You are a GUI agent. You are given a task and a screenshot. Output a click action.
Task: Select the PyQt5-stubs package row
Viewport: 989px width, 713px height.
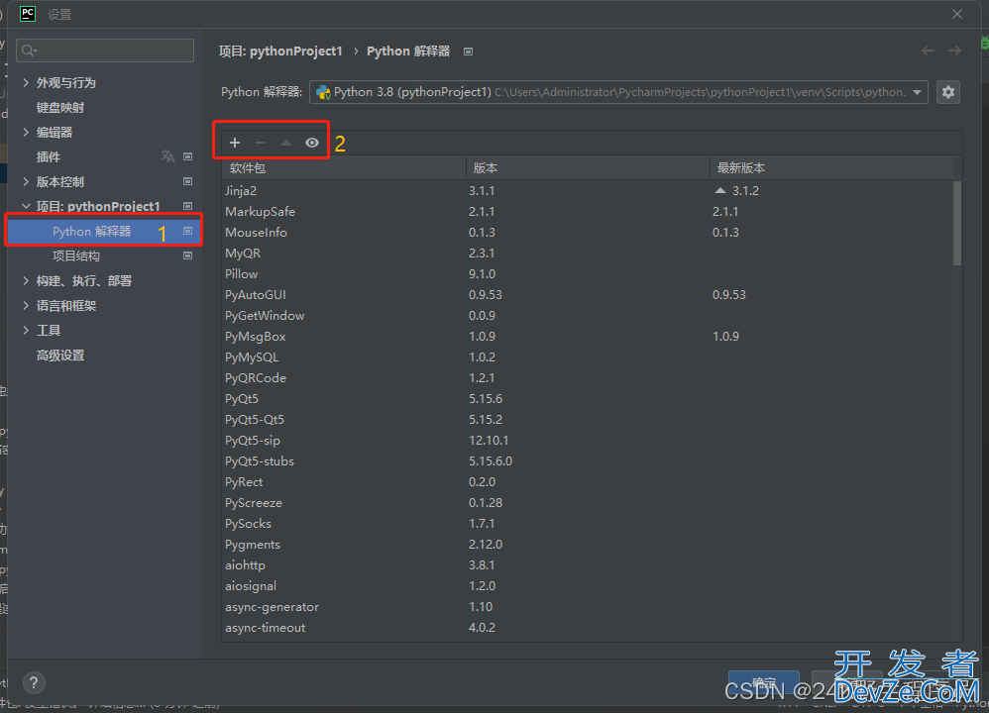(588, 460)
